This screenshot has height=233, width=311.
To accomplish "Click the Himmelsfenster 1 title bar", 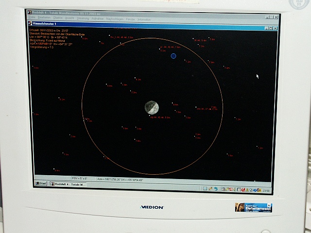I will point(153,26).
